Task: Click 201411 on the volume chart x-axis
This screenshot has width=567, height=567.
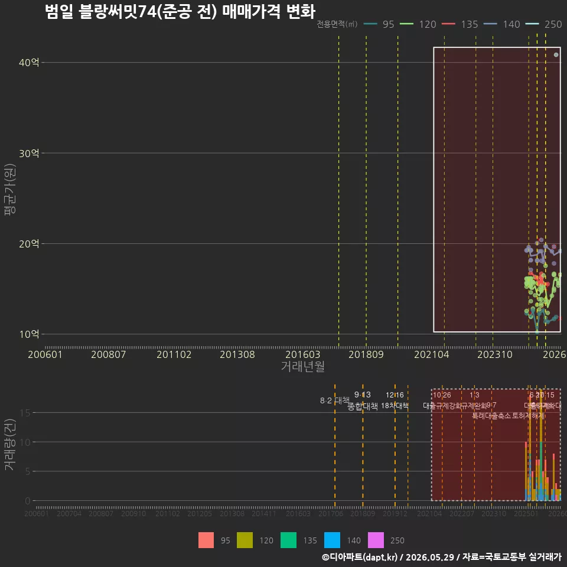Action: click(x=263, y=513)
